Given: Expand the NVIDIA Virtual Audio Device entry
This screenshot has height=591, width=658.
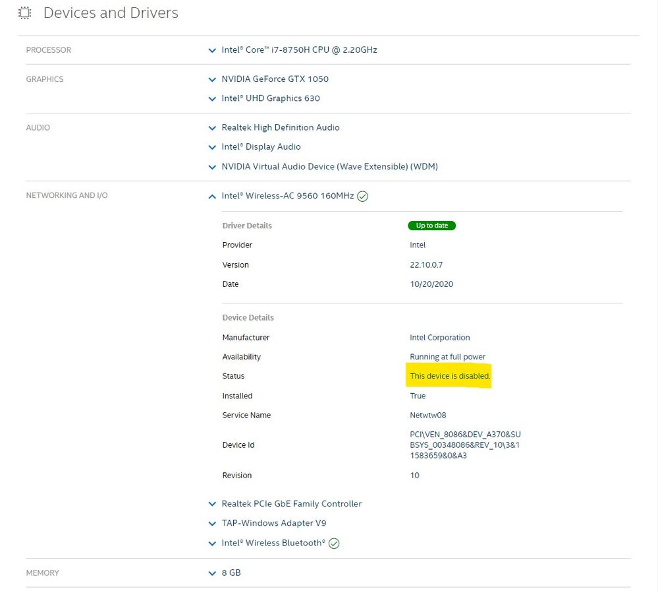Looking at the screenshot, I should click(212, 167).
